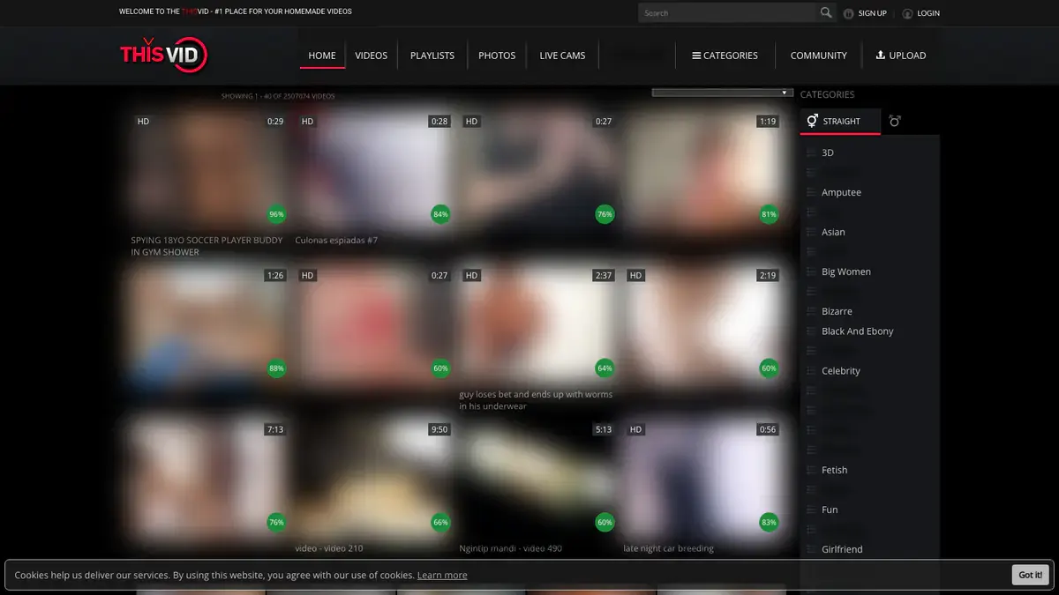Click the 81% rating badge
Screen dimensions: 1059x595
[x=769, y=214]
